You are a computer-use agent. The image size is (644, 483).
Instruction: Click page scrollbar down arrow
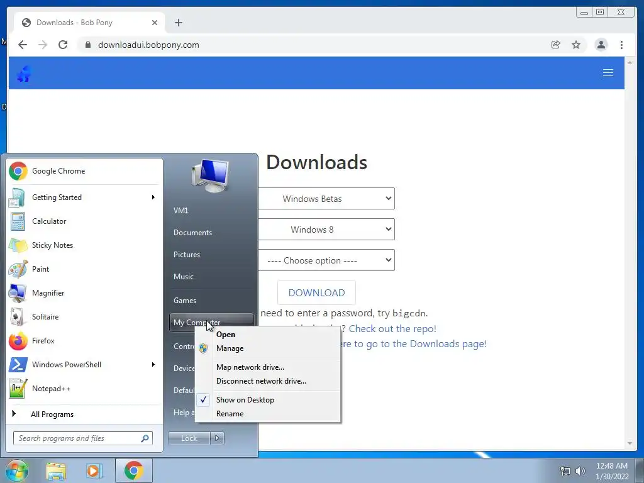click(630, 443)
